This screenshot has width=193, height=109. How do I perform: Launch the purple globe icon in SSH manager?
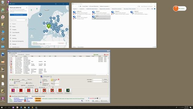coord(13,91)
